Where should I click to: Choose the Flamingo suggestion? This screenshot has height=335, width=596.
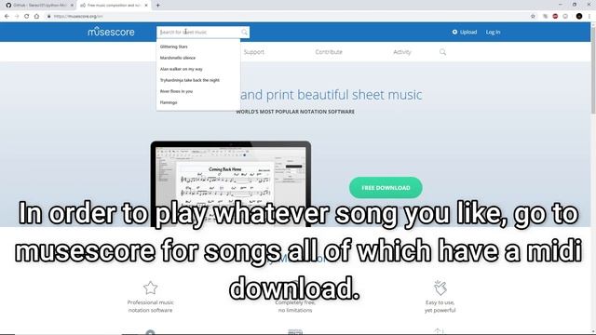tap(169, 102)
